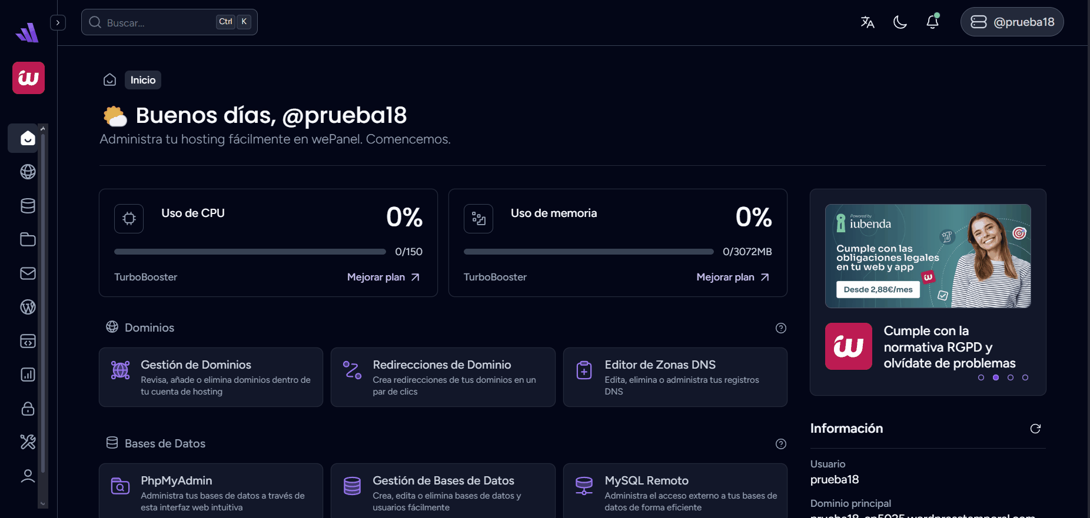The height and width of the screenshot is (518, 1090).
Task: Open Gestión de Dominios card
Action: pos(211,377)
